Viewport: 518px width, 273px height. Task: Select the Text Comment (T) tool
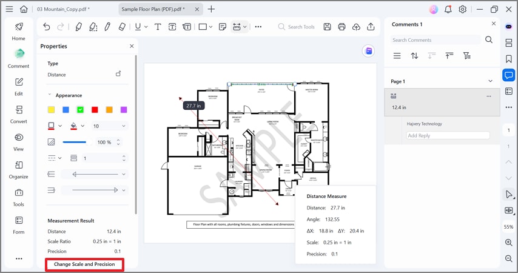[158, 27]
